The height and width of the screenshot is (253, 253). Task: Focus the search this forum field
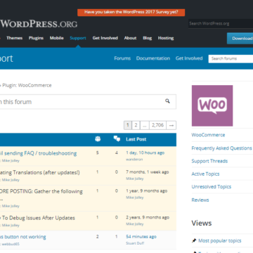pos(88,102)
